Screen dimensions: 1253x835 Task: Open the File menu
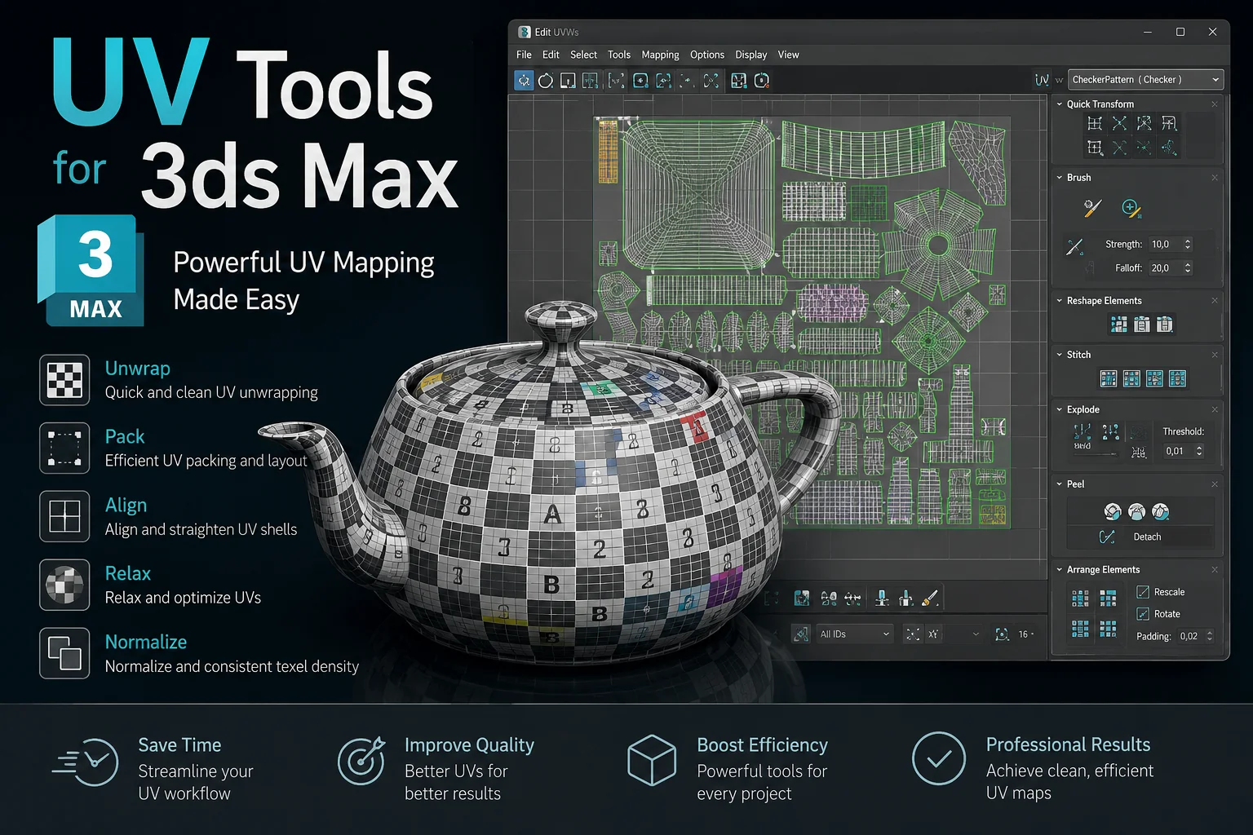[x=524, y=55]
